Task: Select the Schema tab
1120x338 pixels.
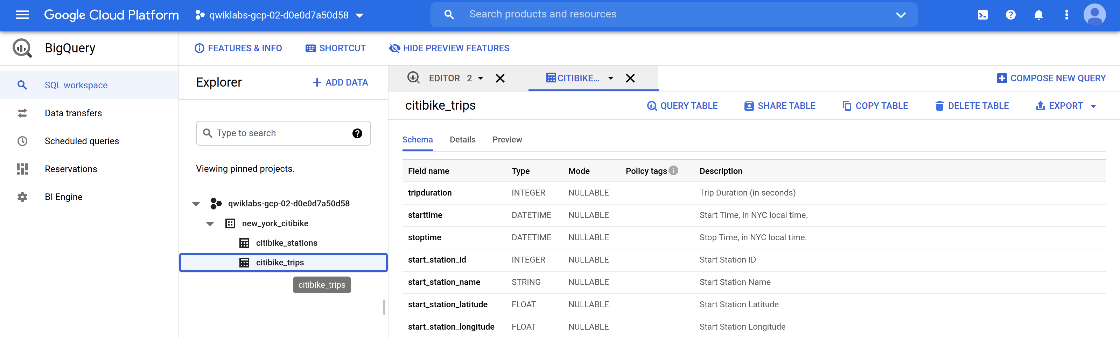Action: 418,140
